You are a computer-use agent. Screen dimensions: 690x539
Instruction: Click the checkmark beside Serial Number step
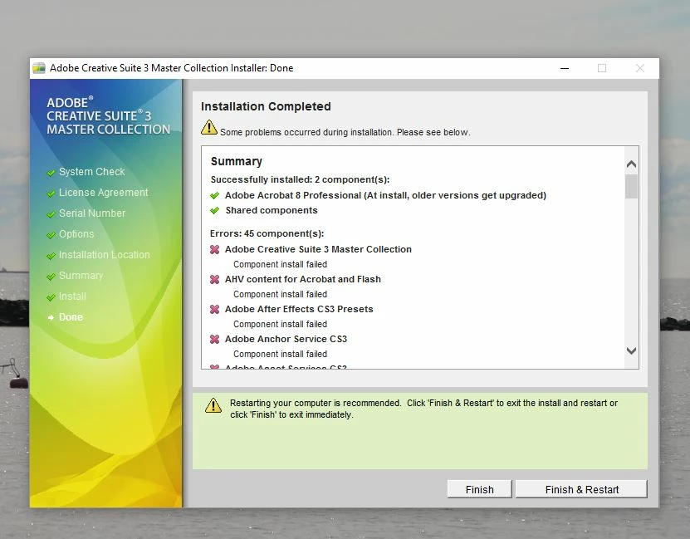click(51, 214)
